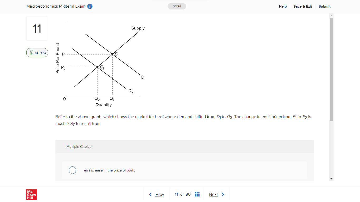The height and width of the screenshot is (202, 360).
Task: Click the Saved status pill
Action: 177,6
